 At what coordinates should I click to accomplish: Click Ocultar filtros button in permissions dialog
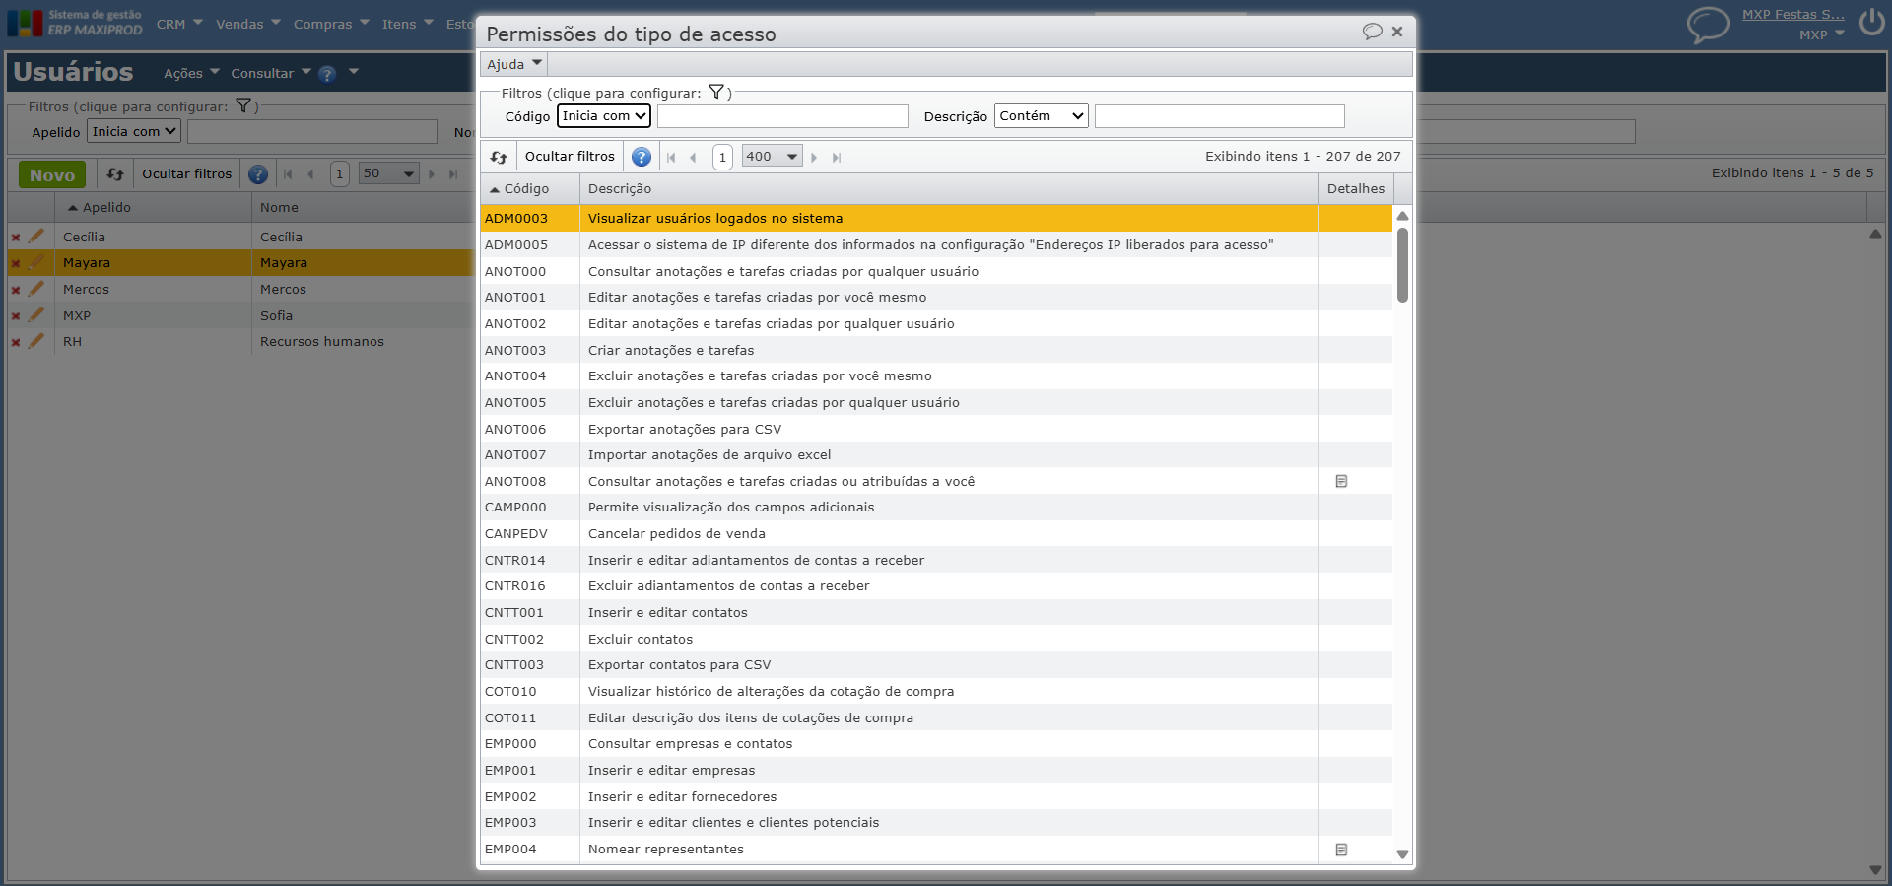click(x=570, y=157)
